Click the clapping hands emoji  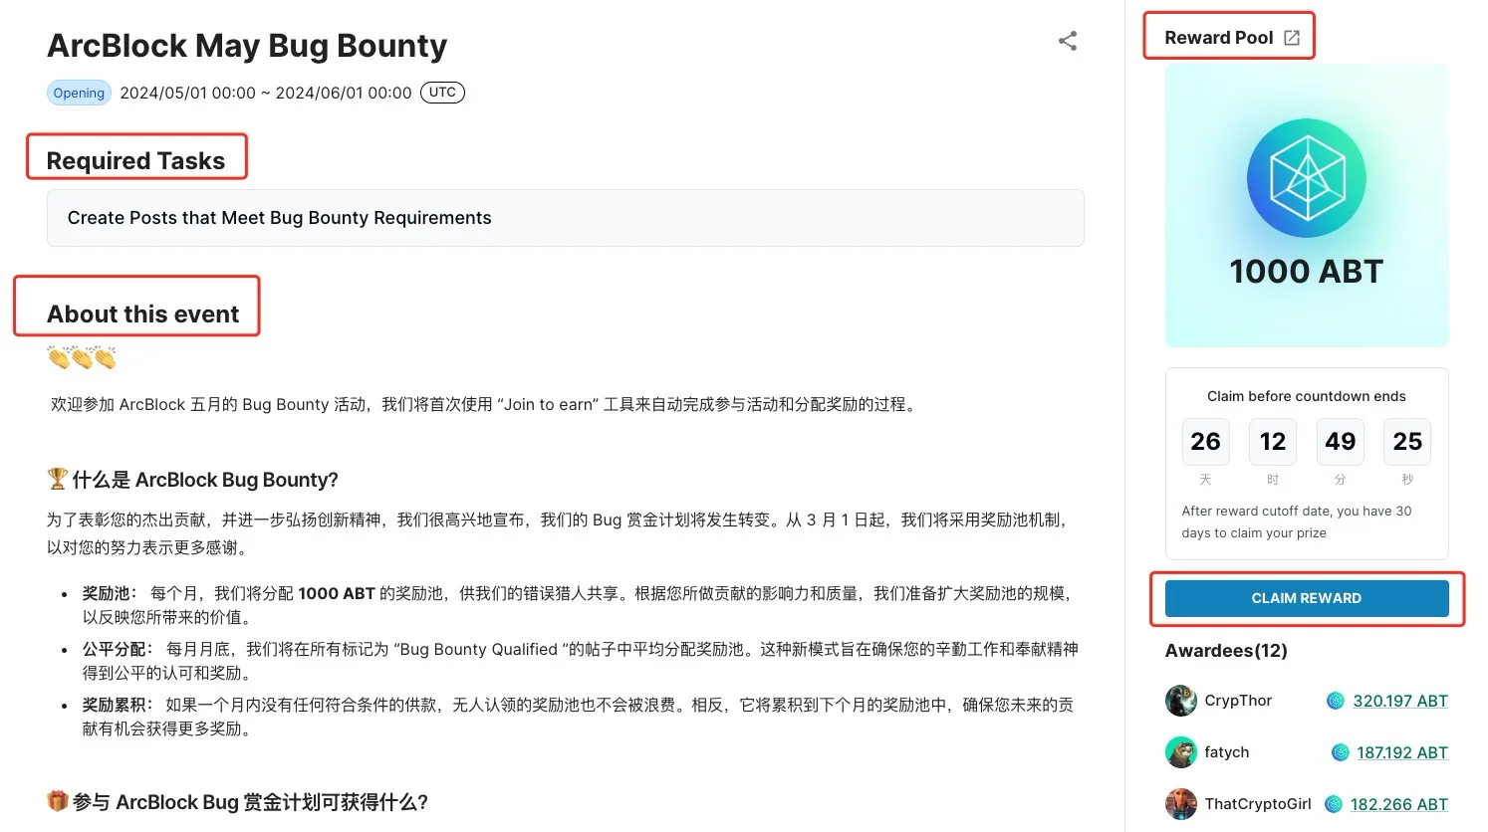point(82,357)
